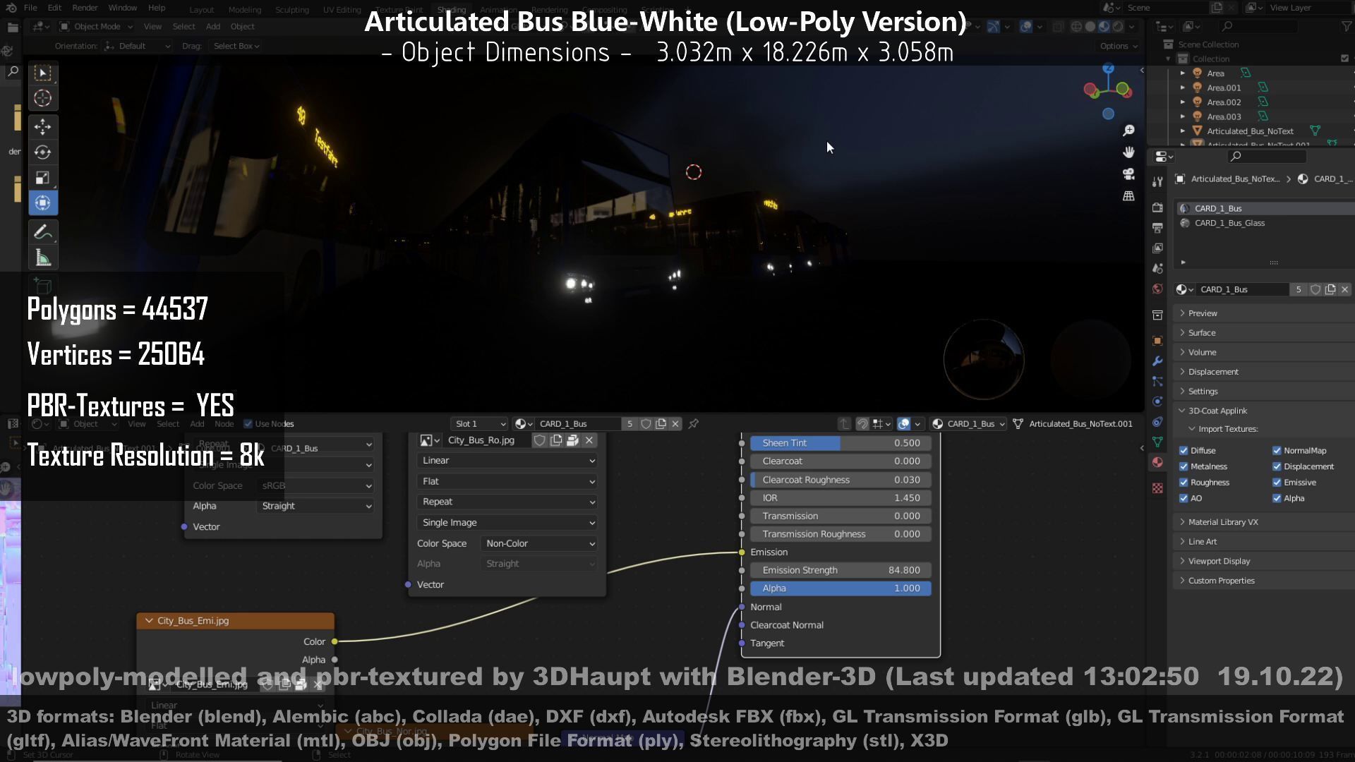
Task: Open the Window menu
Action: click(123, 8)
